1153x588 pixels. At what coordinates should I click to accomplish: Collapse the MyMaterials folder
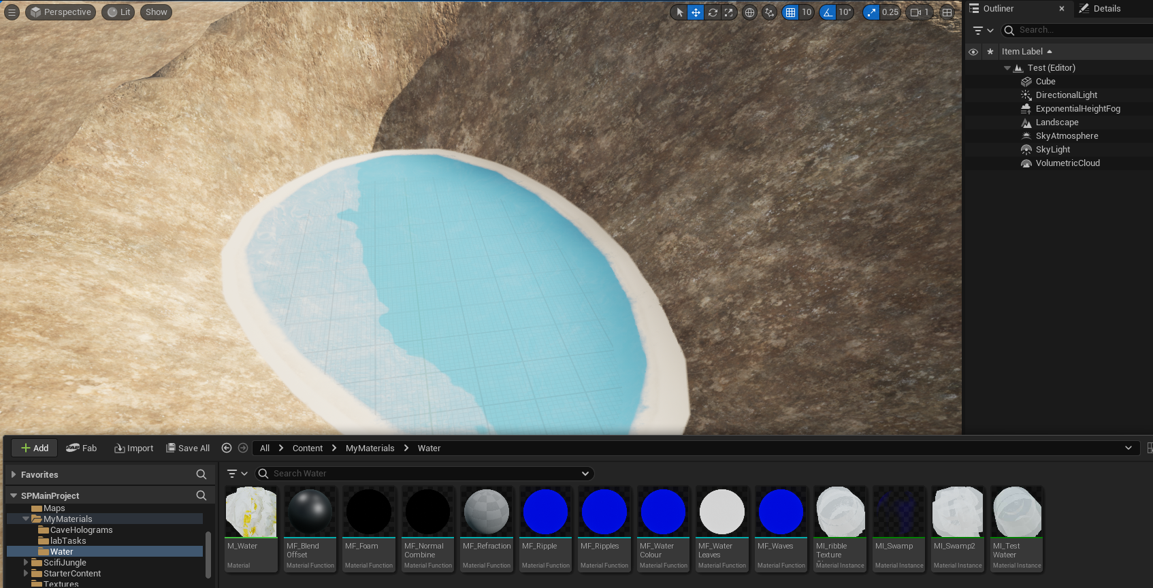(x=26, y=519)
